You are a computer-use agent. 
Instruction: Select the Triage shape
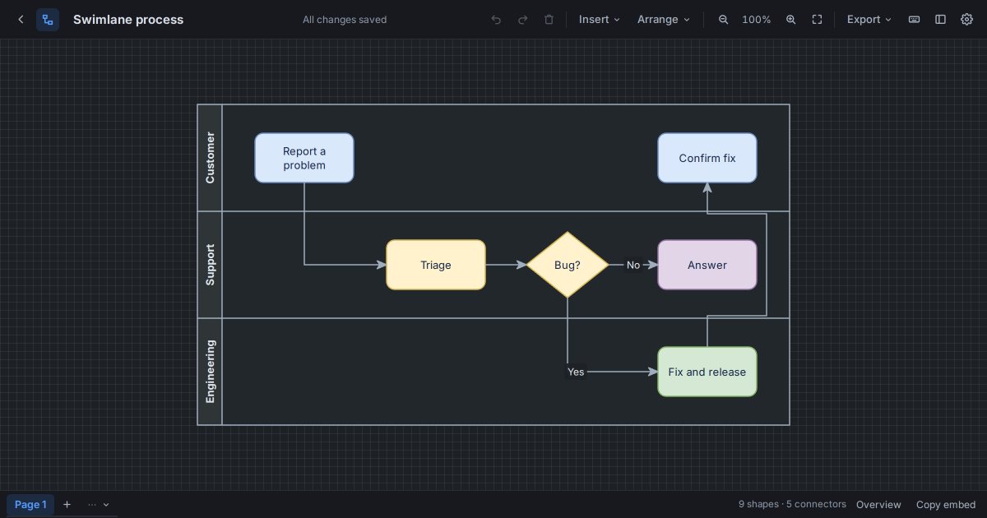[436, 265]
